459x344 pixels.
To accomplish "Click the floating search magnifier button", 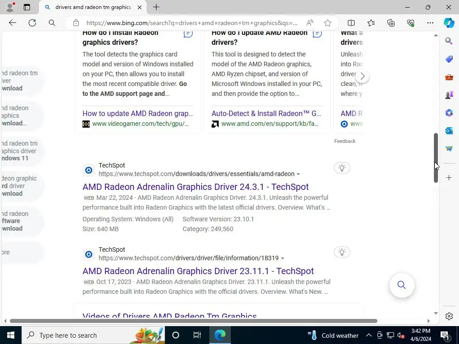I will tap(402, 285).
